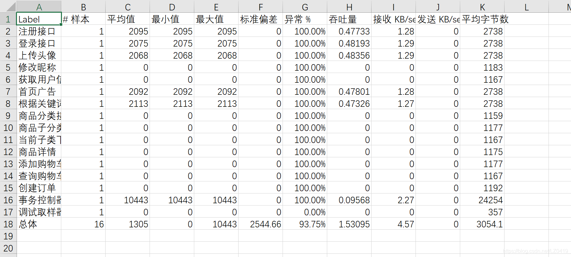Click throughput value 0.47733
571x257 pixels.
[349, 31]
